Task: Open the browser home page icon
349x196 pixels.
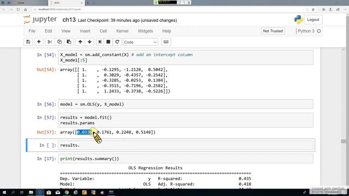Action: click(x=26, y=9)
